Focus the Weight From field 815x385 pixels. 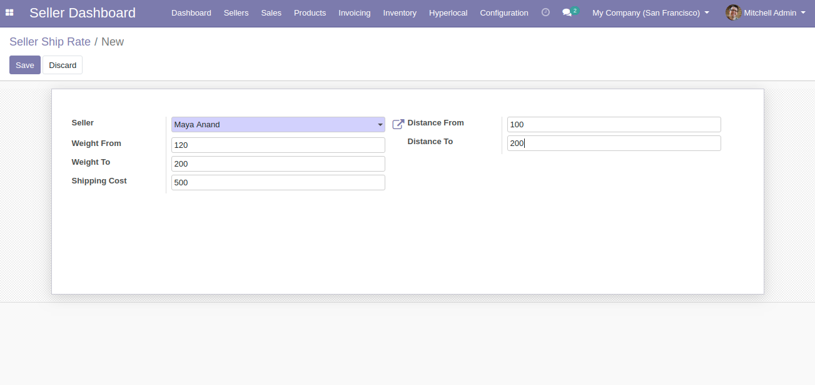(278, 145)
